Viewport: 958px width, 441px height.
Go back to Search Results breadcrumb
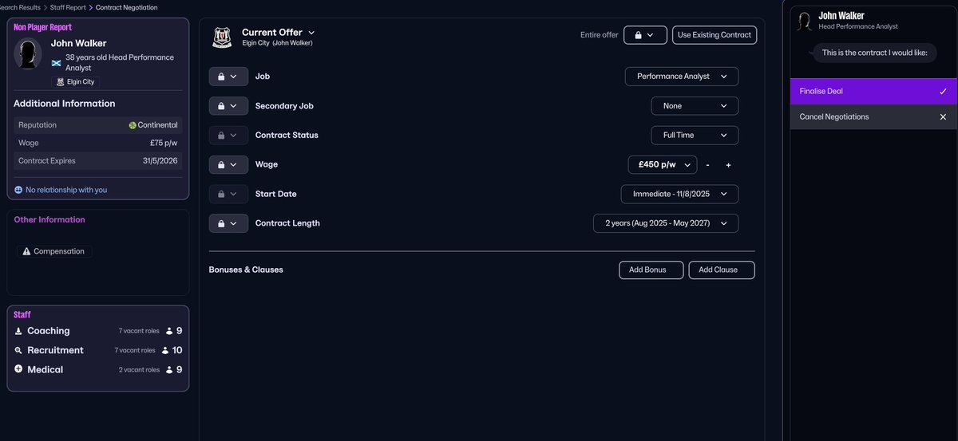tap(18, 7)
